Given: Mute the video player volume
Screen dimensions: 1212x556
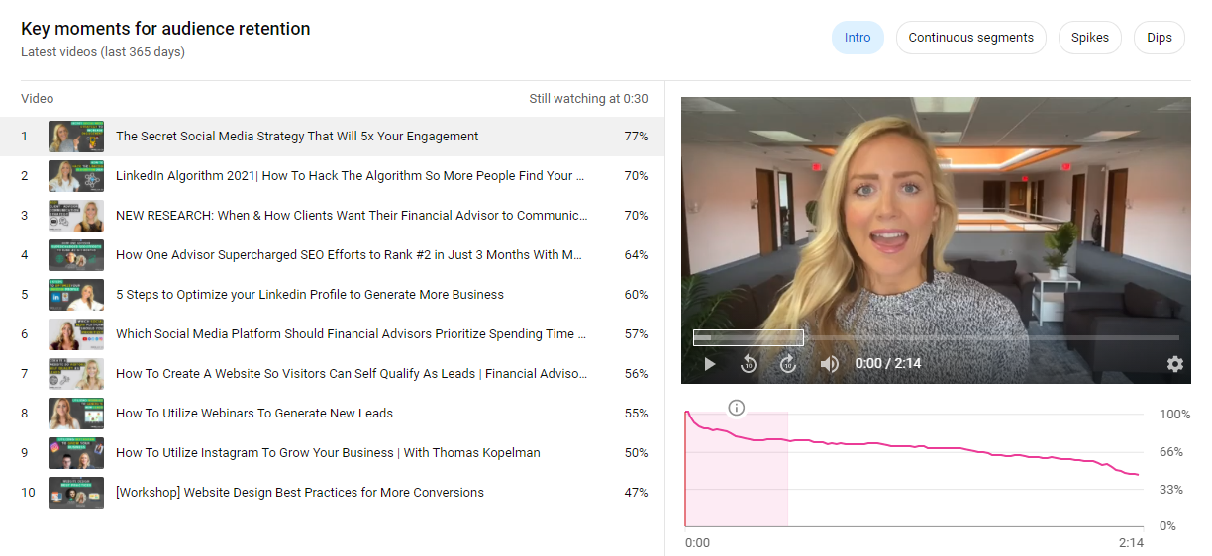Looking at the screenshot, I should pos(829,364).
